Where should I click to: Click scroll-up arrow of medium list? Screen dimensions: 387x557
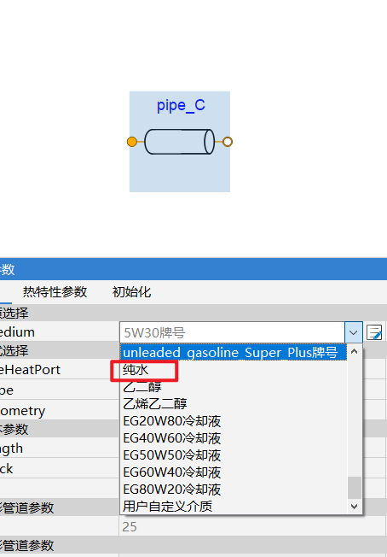(x=355, y=352)
